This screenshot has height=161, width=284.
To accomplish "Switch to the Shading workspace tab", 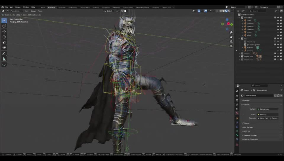I will tap(96, 7).
